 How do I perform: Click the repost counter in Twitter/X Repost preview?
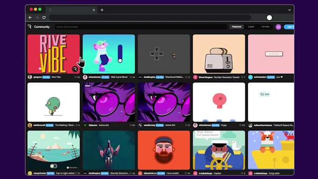(265, 94)
